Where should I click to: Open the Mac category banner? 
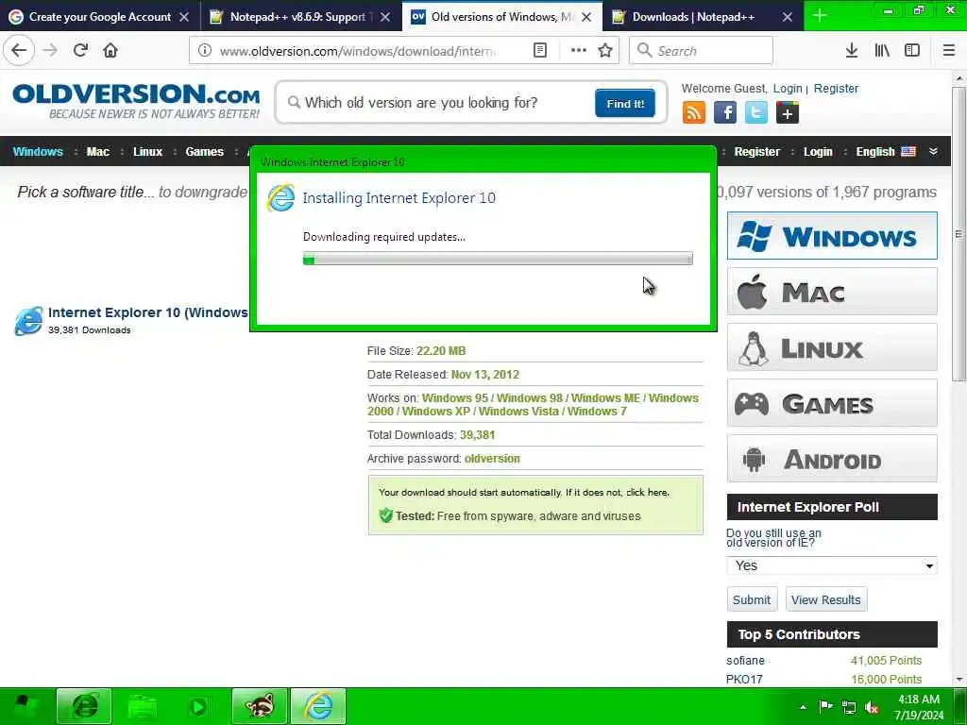[832, 291]
